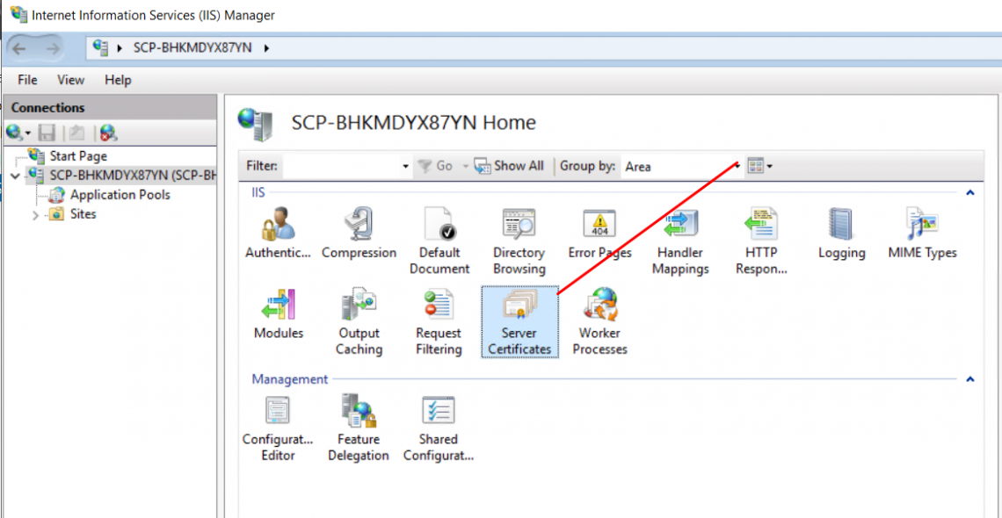The image size is (1002, 518).
Task: Click the Go filter button
Action: click(x=435, y=166)
